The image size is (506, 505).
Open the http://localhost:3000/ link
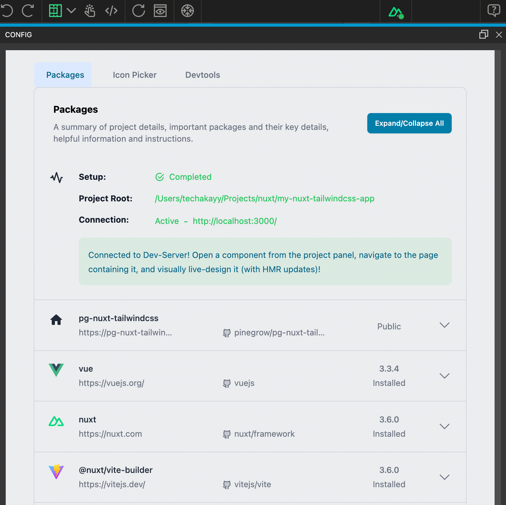(235, 221)
